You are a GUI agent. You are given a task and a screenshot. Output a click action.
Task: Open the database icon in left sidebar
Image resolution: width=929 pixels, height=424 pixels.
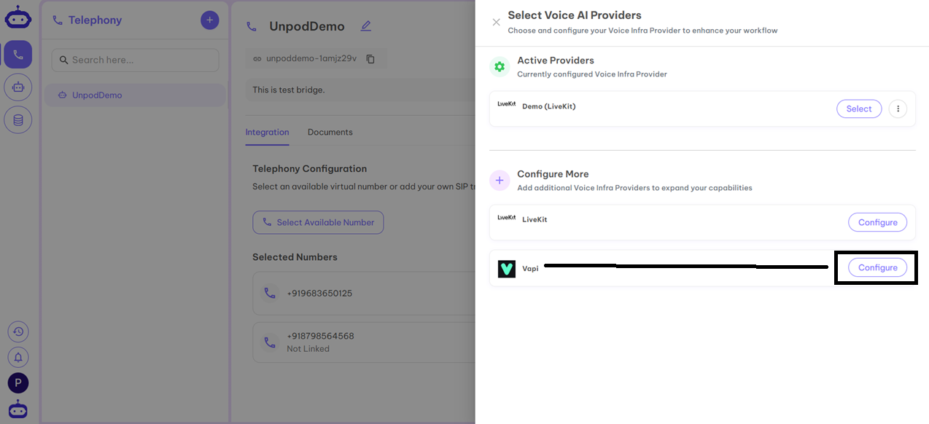pyautogui.click(x=18, y=120)
